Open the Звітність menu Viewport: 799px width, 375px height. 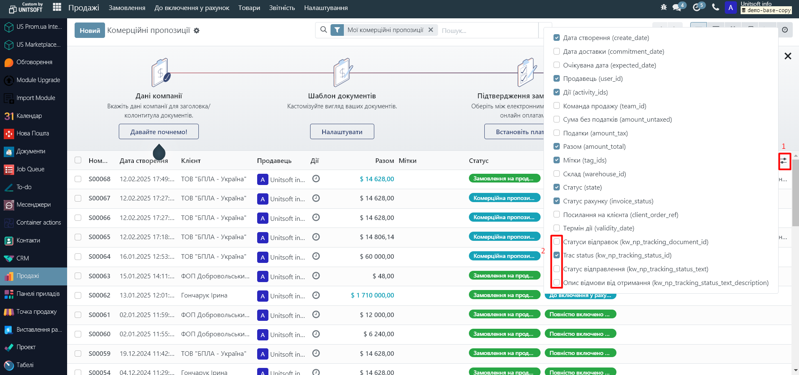282,8
